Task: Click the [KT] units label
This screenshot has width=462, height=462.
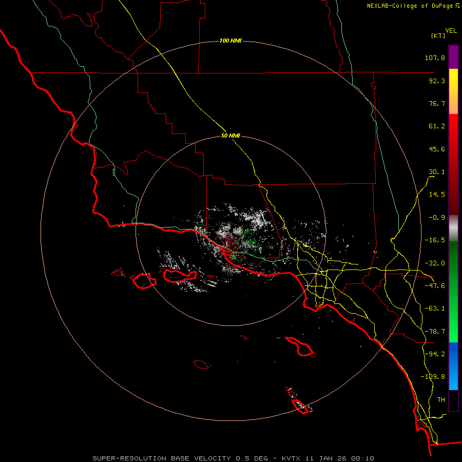Action: coord(438,35)
